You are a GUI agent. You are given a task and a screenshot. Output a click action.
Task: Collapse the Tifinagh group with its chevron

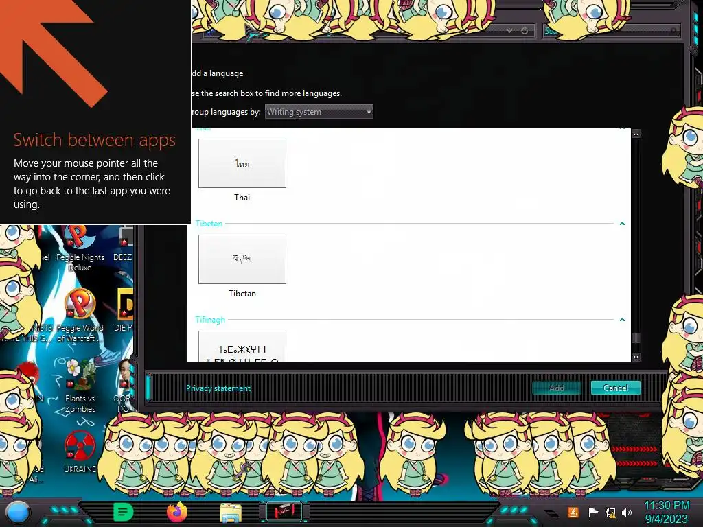pos(622,320)
